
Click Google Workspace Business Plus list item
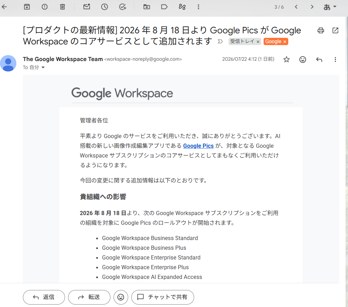click(x=144, y=248)
